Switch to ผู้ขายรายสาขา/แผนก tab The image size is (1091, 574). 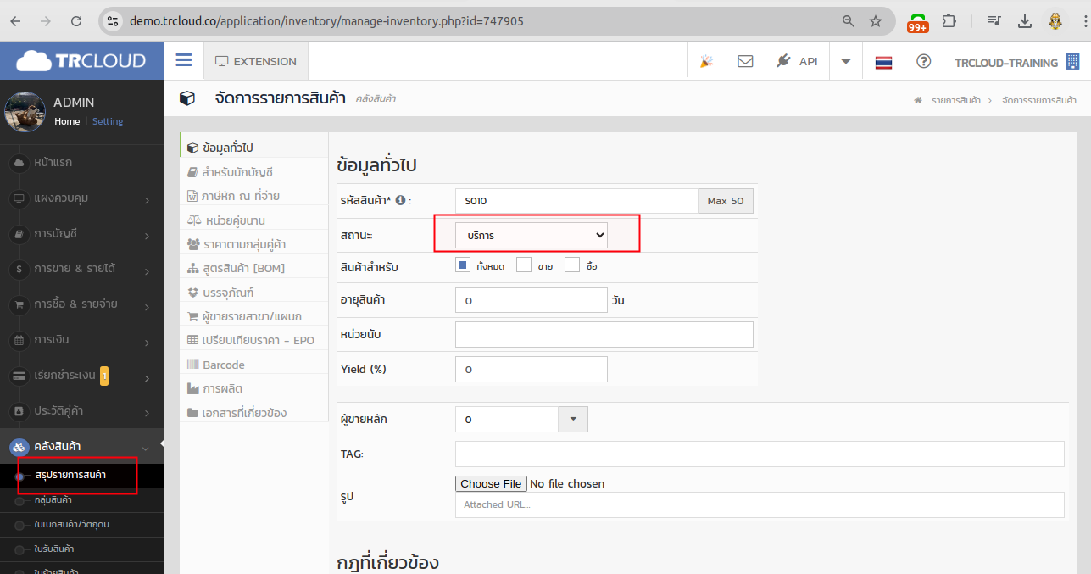tap(254, 316)
